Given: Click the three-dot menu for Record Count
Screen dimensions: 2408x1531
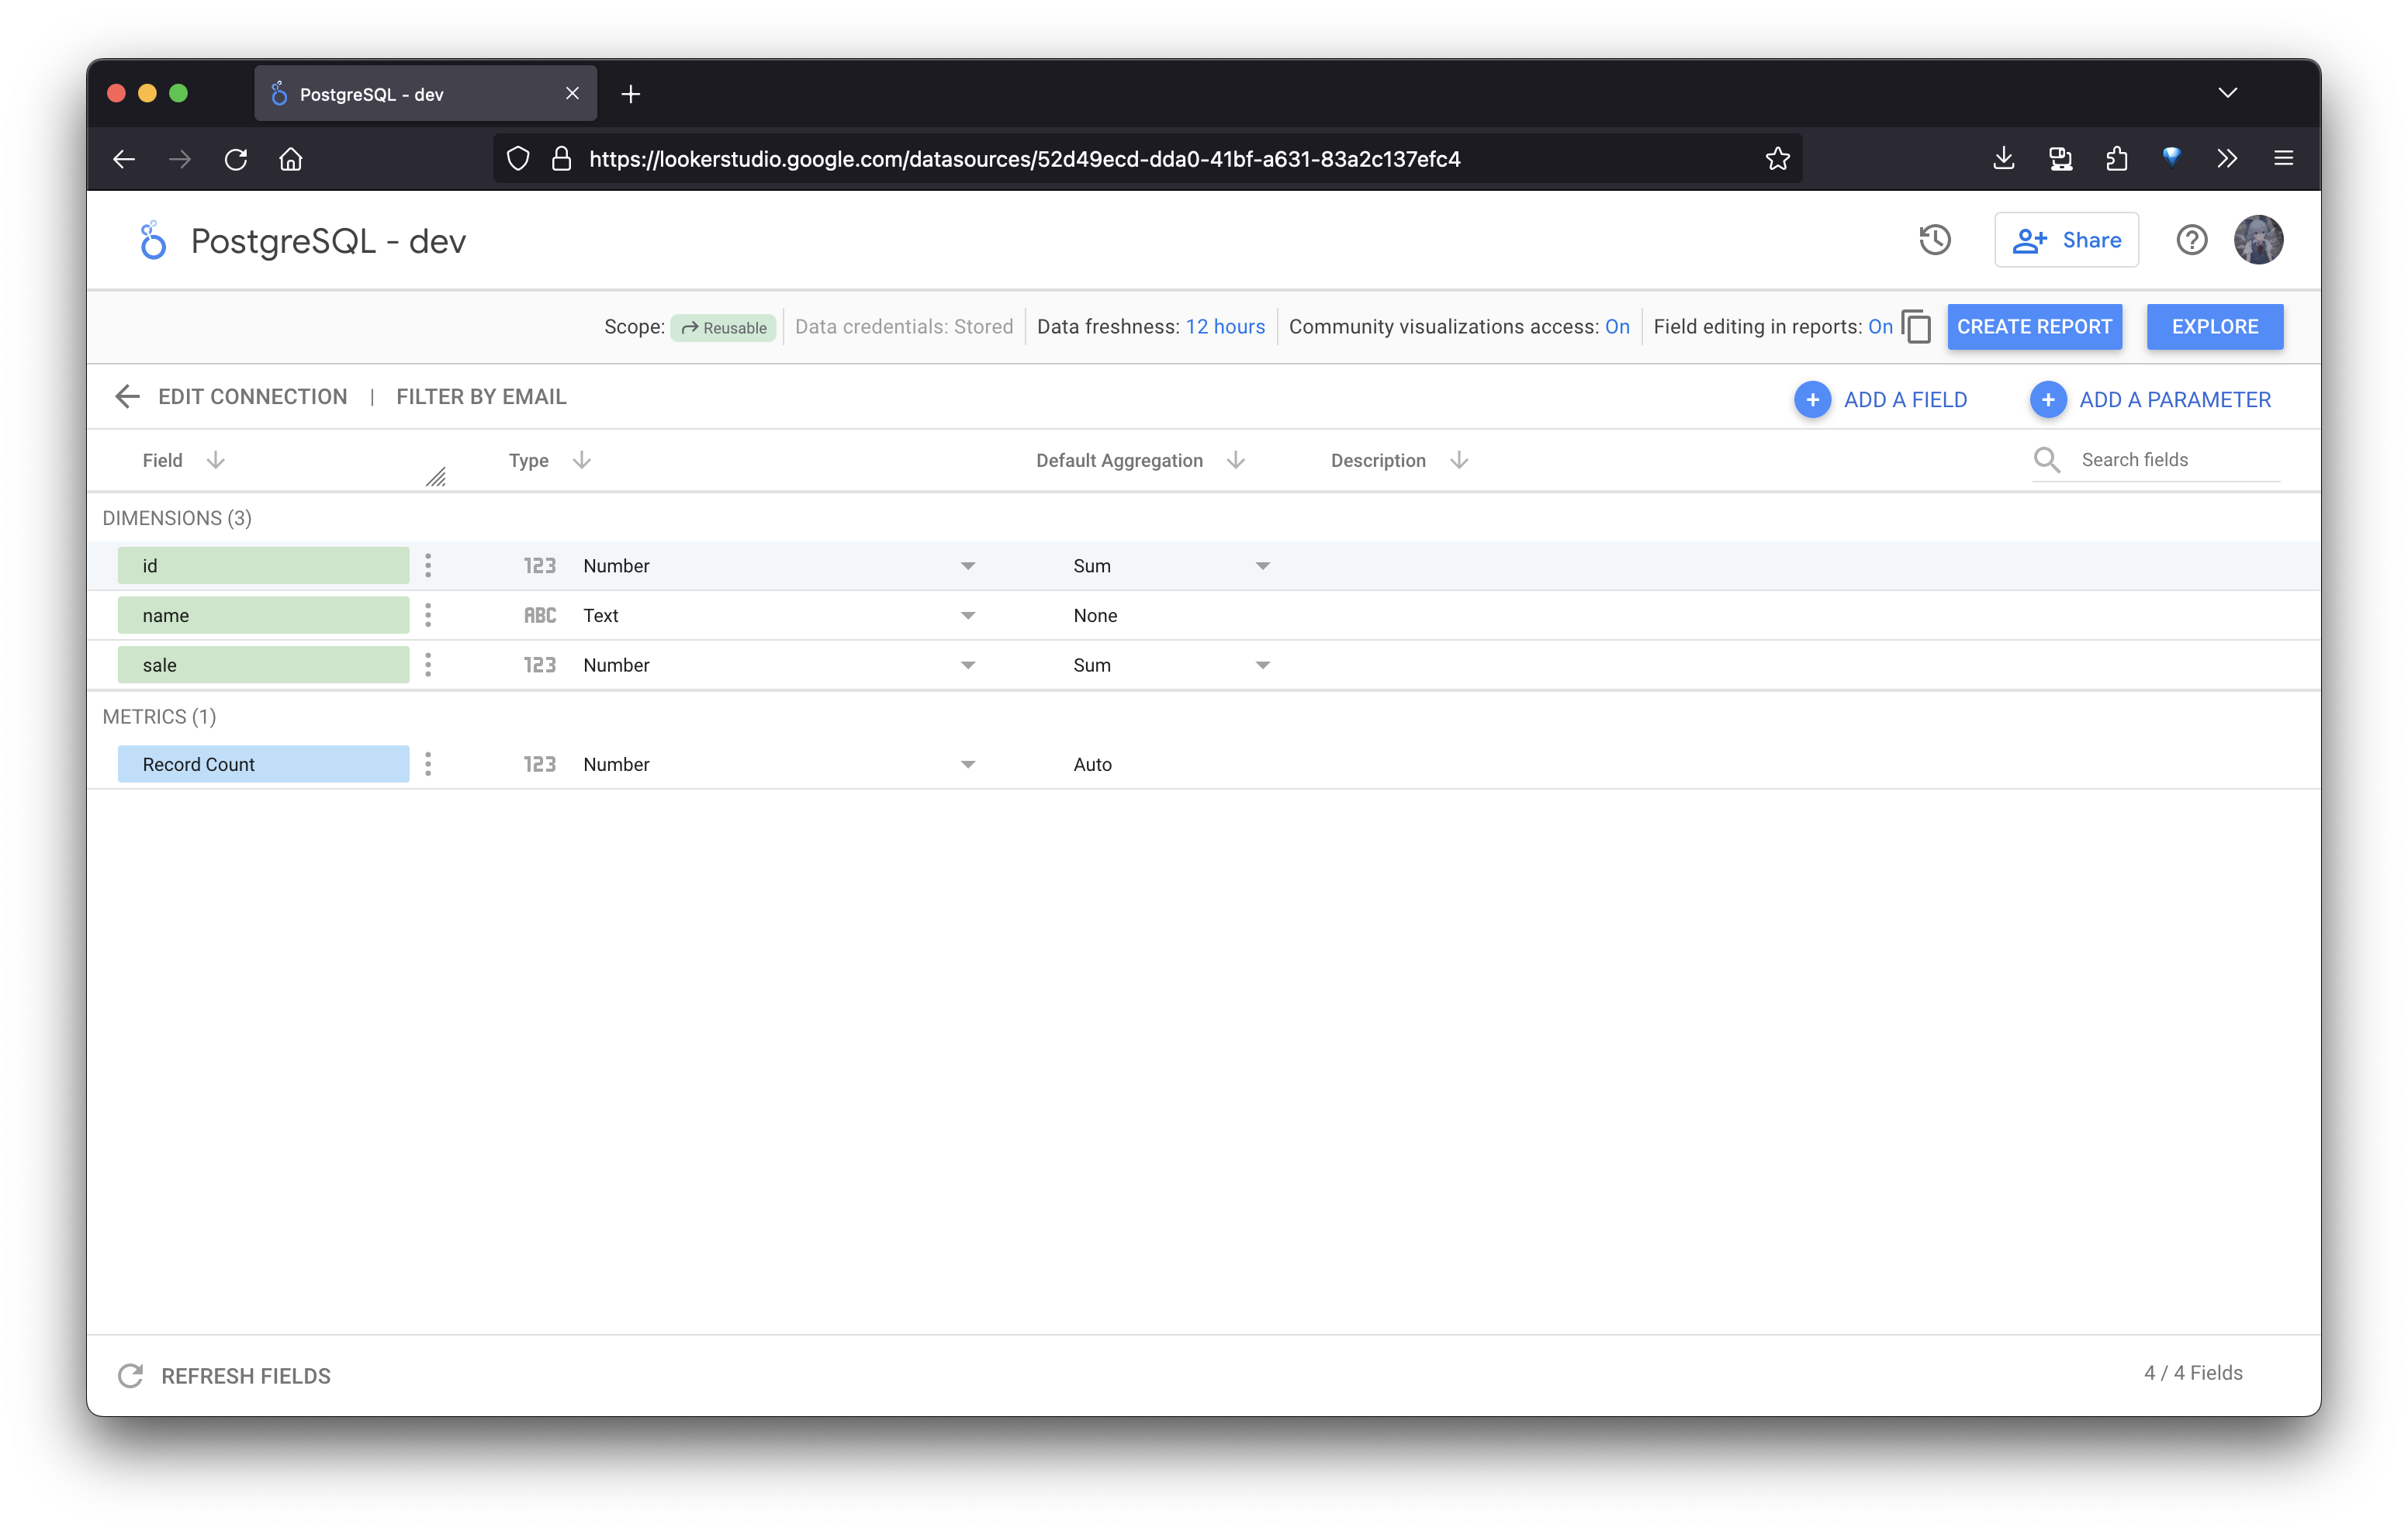Looking at the screenshot, I should (x=428, y=763).
